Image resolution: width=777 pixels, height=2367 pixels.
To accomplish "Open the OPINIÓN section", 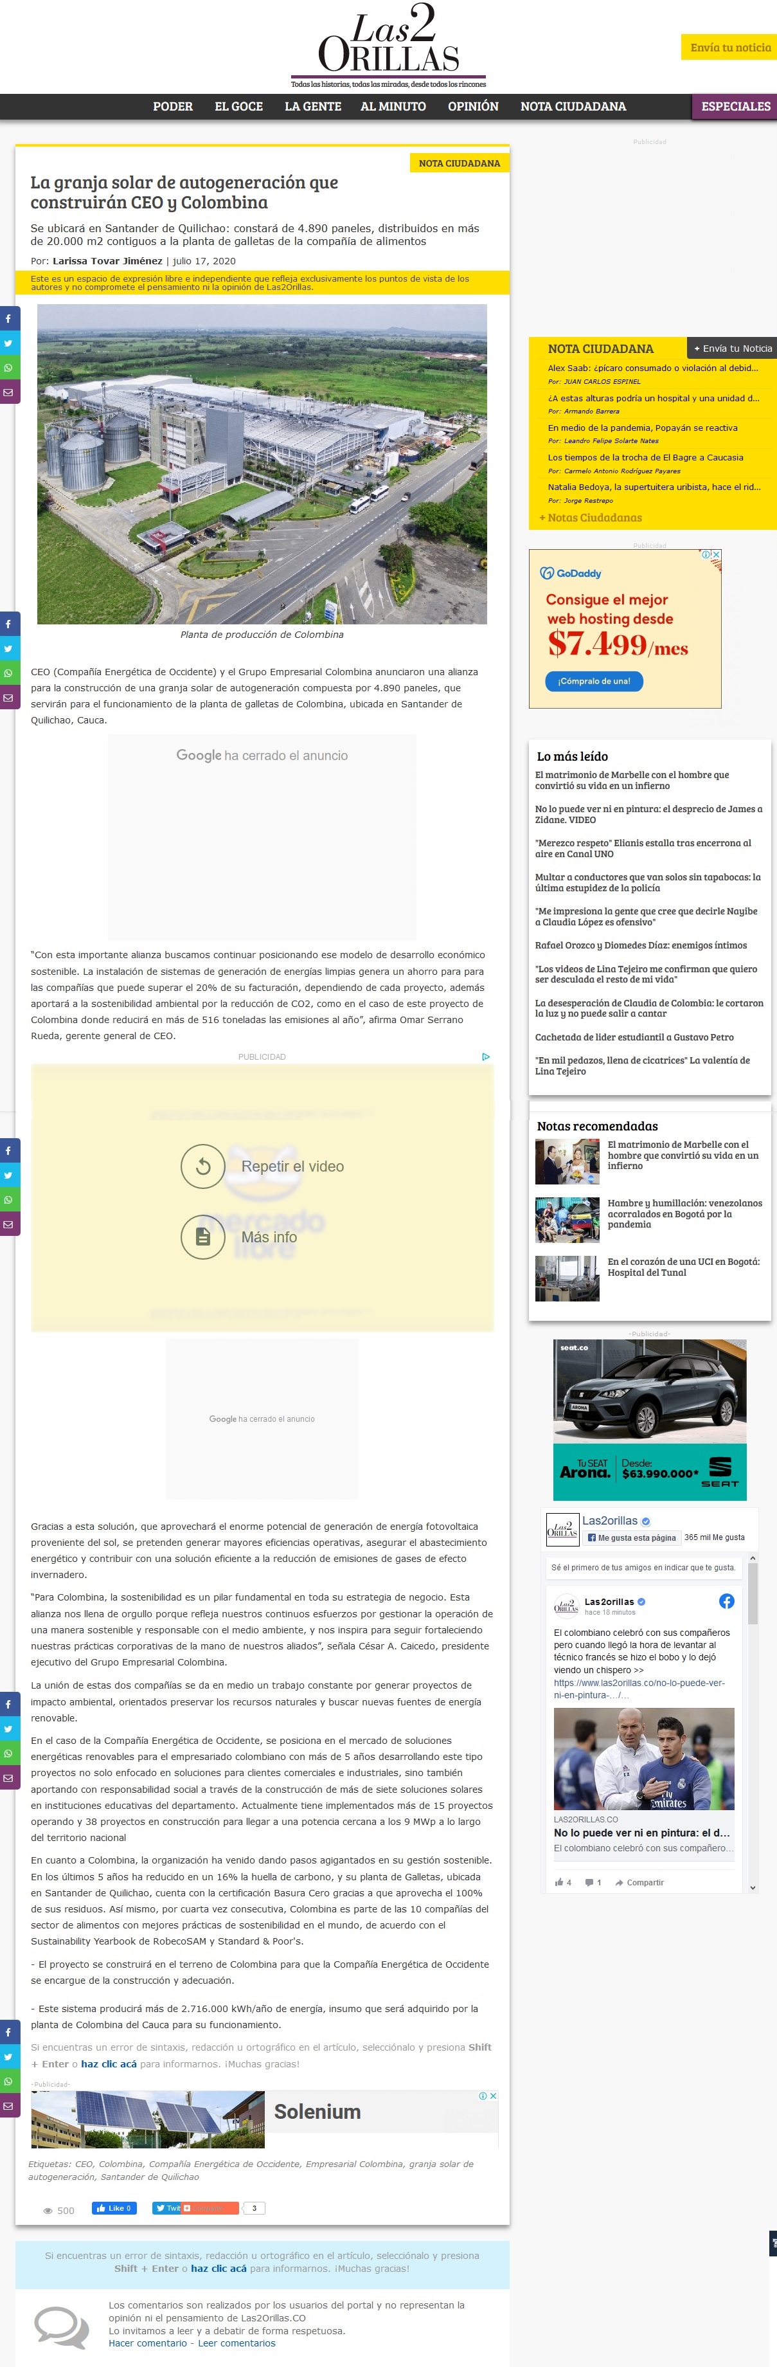I will click(473, 107).
